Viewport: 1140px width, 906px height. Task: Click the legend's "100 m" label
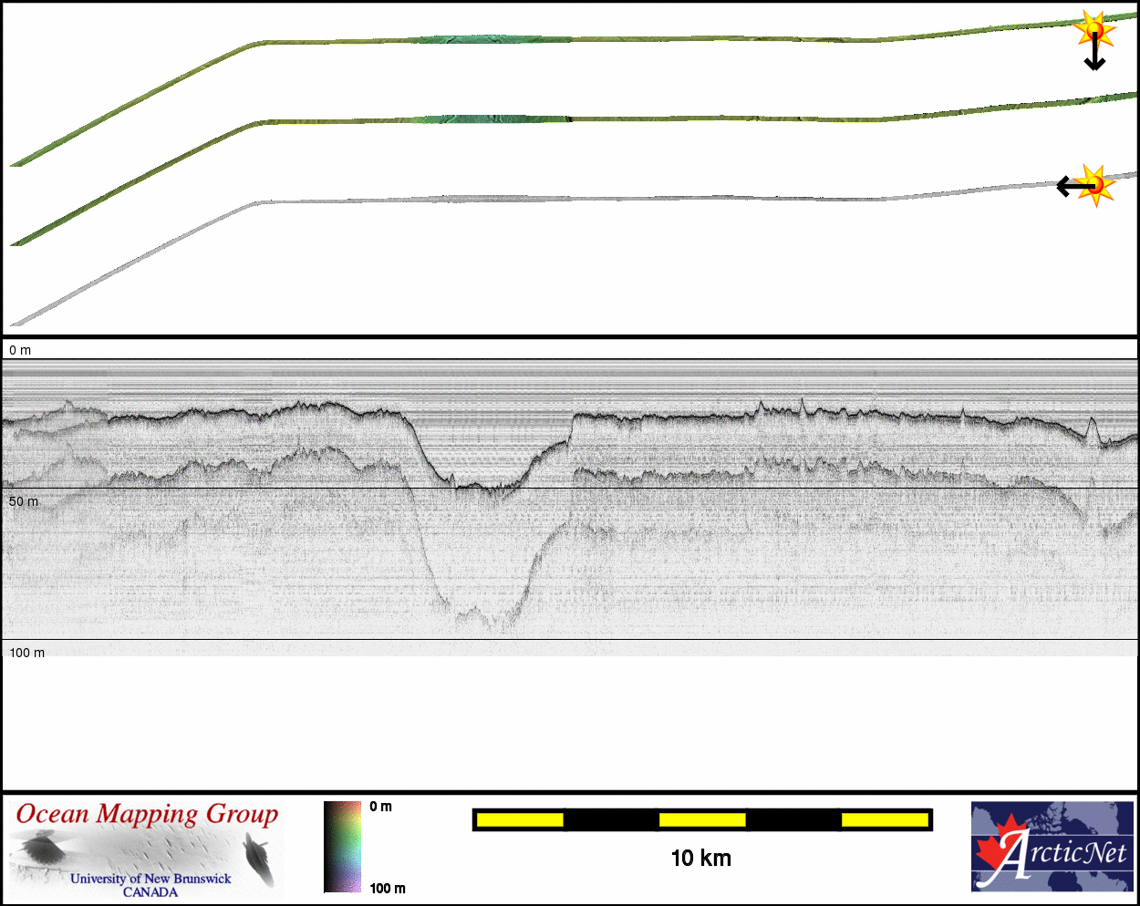388,888
